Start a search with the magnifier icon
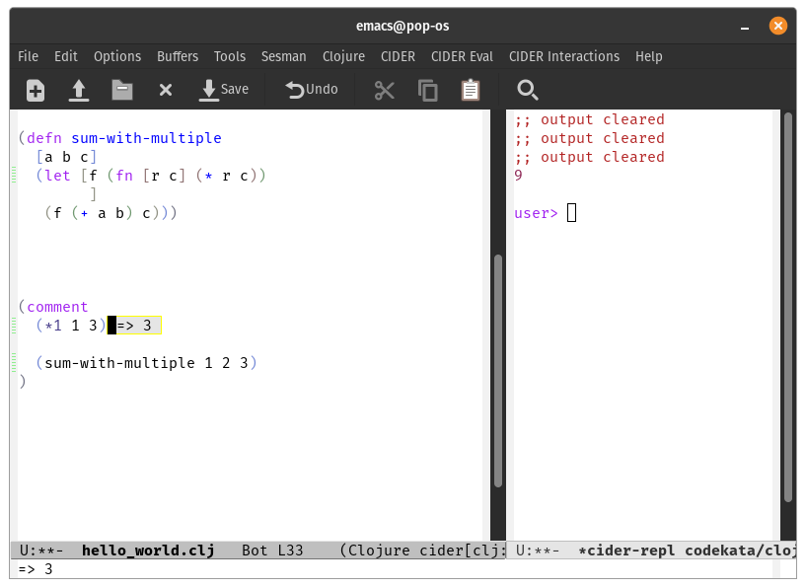This screenshot has width=806, height=588. click(x=527, y=91)
